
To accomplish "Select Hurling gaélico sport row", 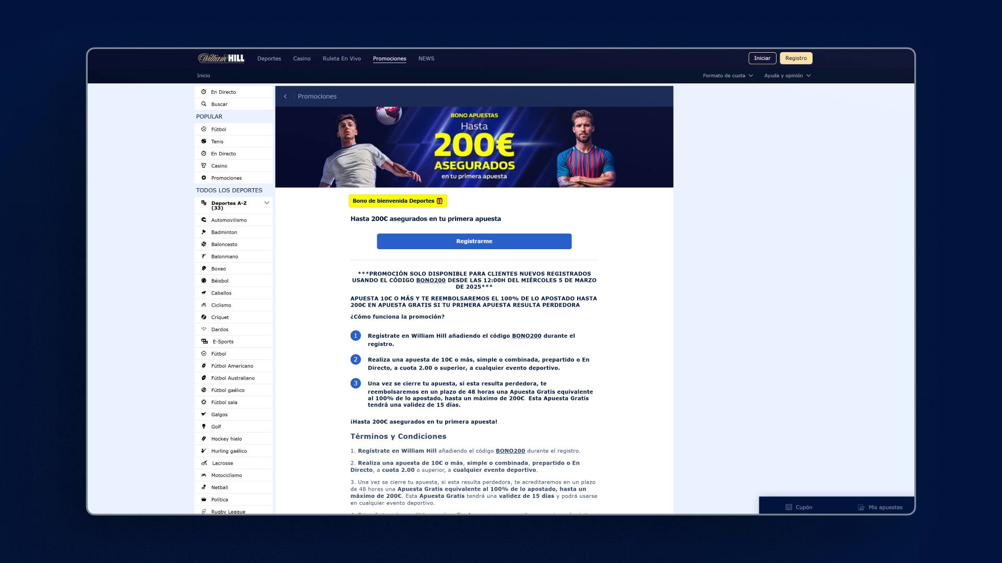I will click(234, 451).
